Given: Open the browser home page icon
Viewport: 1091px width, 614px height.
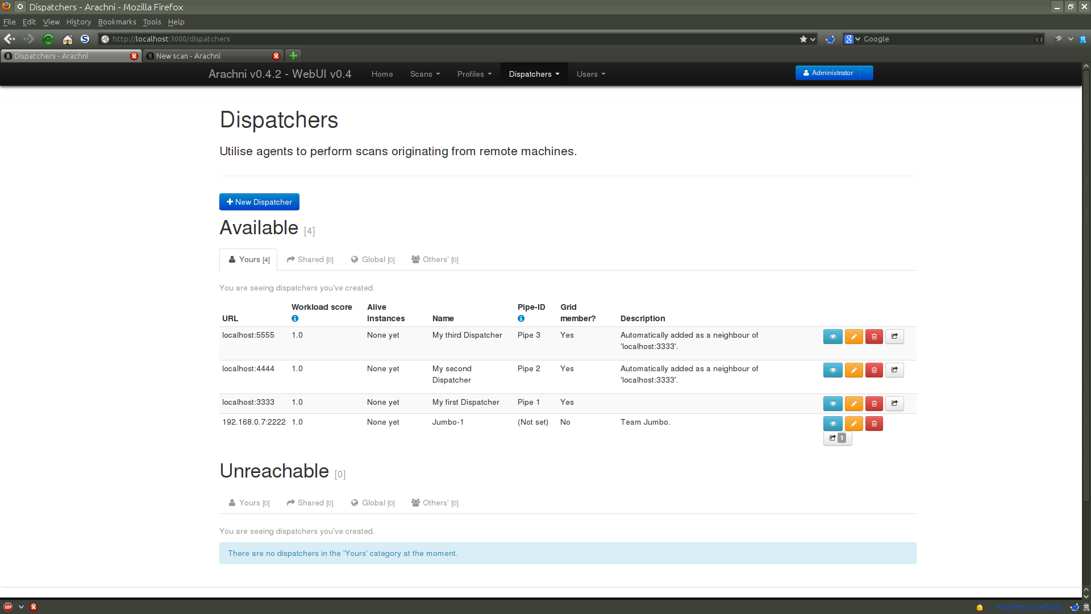Looking at the screenshot, I should (x=68, y=39).
